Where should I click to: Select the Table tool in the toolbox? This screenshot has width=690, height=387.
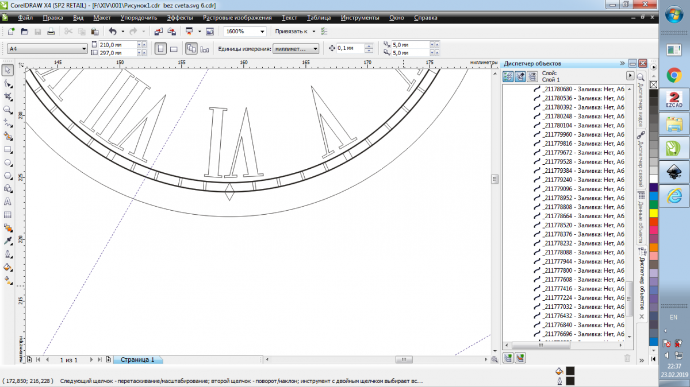click(x=8, y=215)
